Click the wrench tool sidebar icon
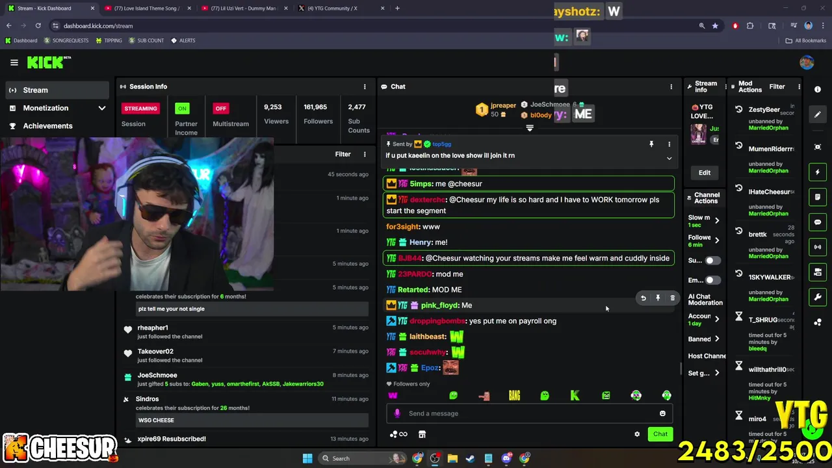Screen dimensions: 832x468 click(818, 297)
